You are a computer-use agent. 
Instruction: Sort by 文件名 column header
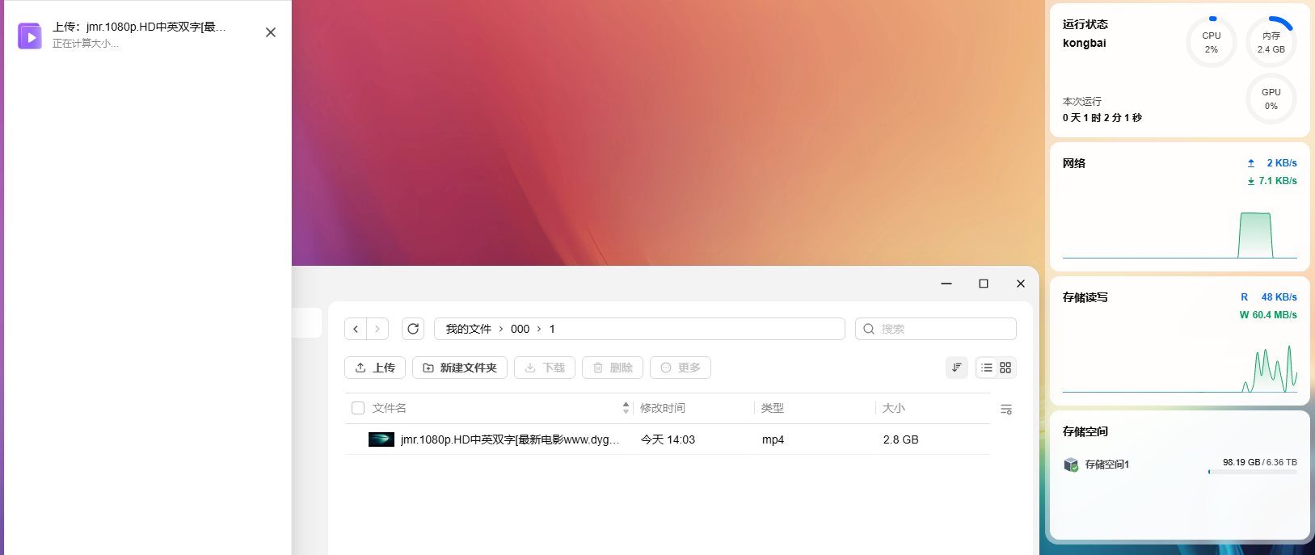coord(390,408)
